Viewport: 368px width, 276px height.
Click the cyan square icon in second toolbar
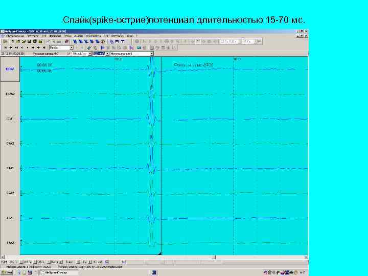[139, 48]
